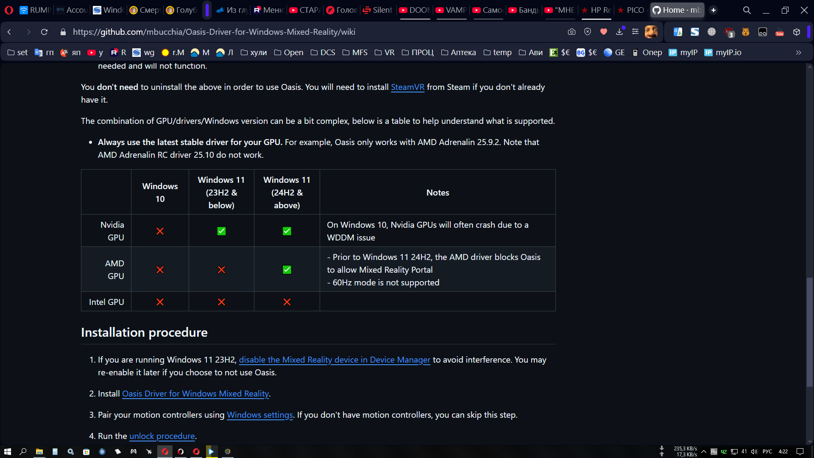This screenshot has height=458, width=814.
Task: Open the tab search magnifier icon
Action: pyautogui.click(x=747, y=10)
